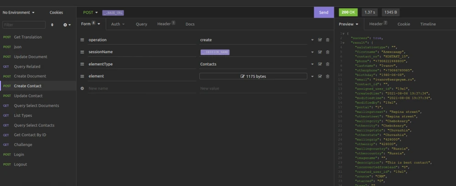Screen dimensions: 456x186
Task: Delete the operation parameter row
Action: click(x=327, y=40)
